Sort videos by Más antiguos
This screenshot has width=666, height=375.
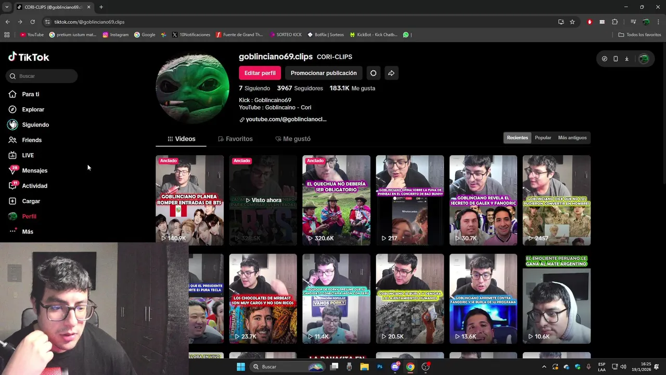(572, 137)
